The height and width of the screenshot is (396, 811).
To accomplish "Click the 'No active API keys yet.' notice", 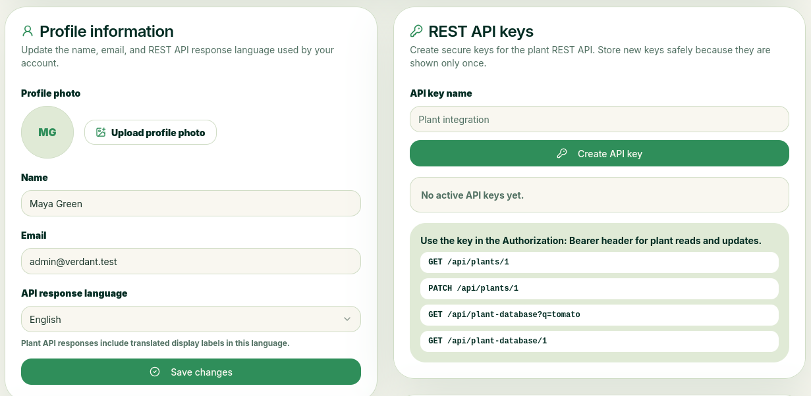I will pos(600,195).
